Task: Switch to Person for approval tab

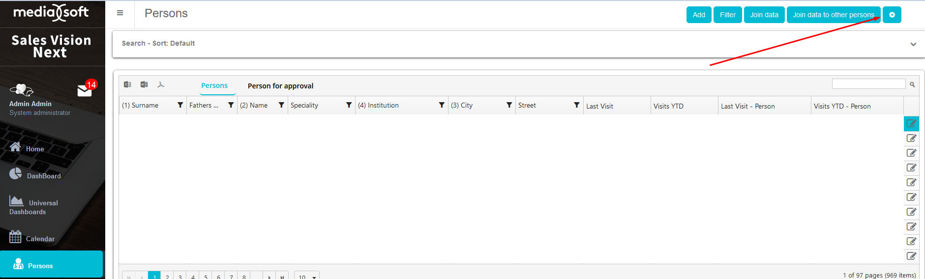Action: tap(280, 86)
